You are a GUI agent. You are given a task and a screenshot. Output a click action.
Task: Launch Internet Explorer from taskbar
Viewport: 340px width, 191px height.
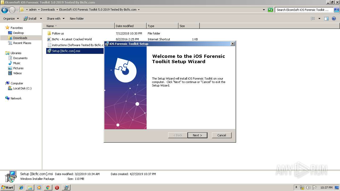point(21,188)
